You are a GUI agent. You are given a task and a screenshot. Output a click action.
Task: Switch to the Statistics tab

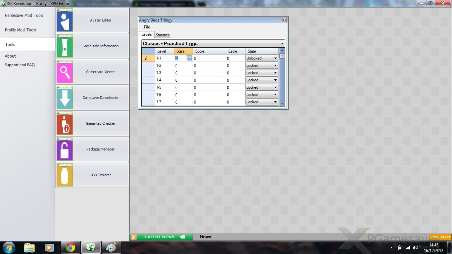click(x=162, y=35)
